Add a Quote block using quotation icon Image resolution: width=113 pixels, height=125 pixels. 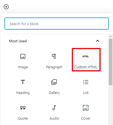tap(23, 108)
